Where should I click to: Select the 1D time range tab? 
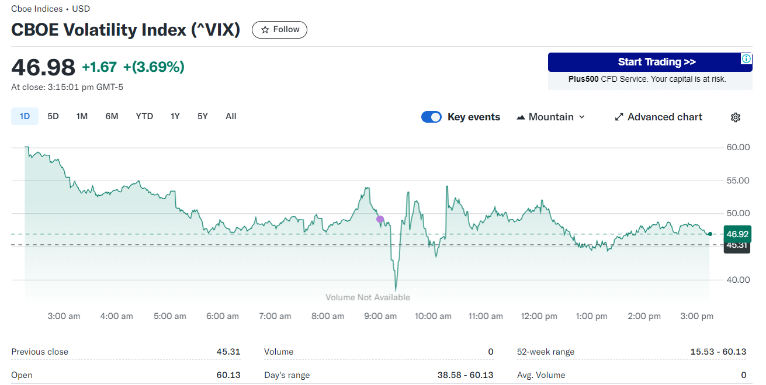(25, 116)
